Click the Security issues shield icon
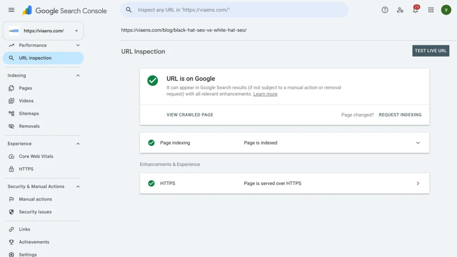This screenshot has height=257, width=457. click(11, 212)
